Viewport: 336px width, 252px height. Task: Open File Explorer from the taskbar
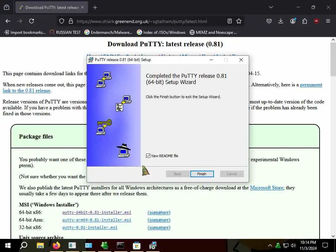(40, 245)
